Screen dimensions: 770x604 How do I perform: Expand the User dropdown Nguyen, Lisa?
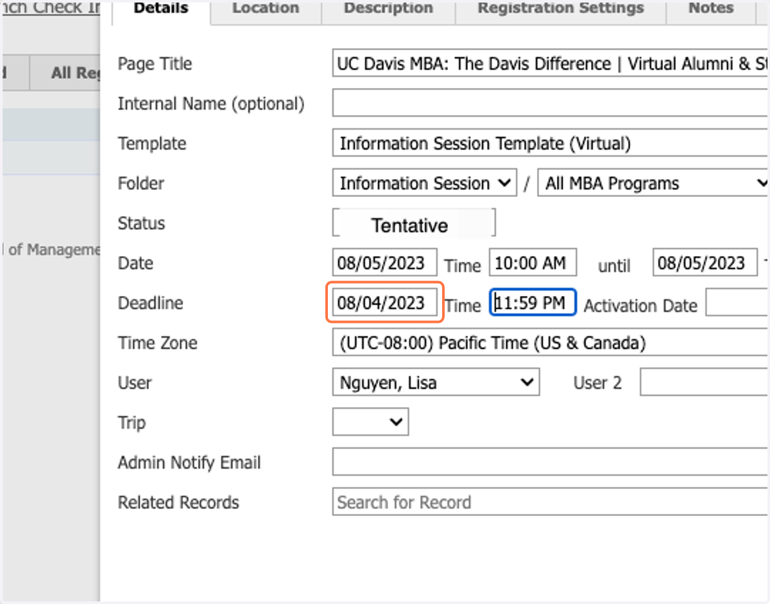coord(436,383)
